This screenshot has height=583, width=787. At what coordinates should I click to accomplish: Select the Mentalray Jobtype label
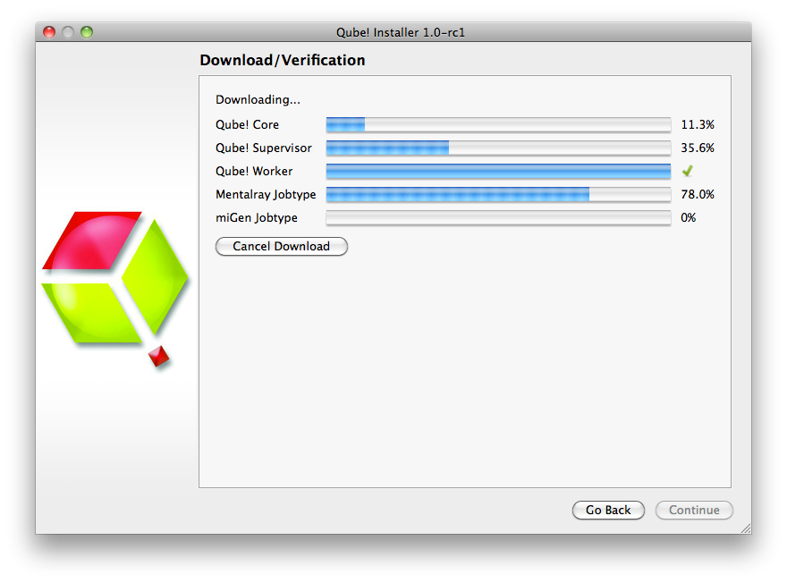(266, 194)
